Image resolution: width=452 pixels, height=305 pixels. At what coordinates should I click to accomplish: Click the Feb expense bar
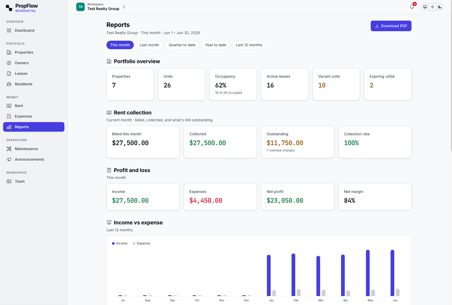(x=299, y=293)
